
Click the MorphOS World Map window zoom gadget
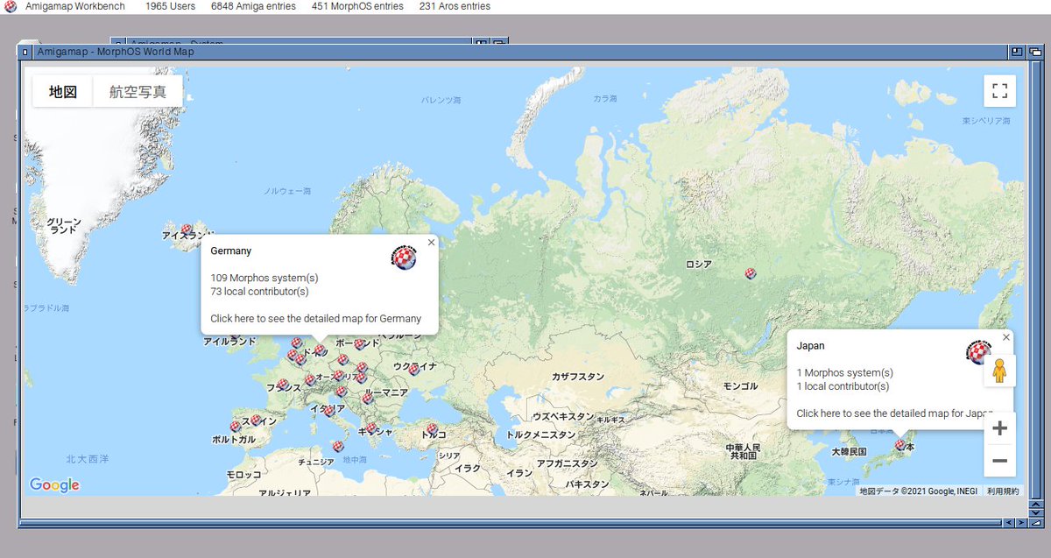[x=1015, y=52]
